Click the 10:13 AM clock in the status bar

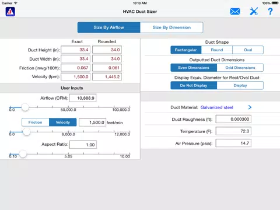click(140, 3)
